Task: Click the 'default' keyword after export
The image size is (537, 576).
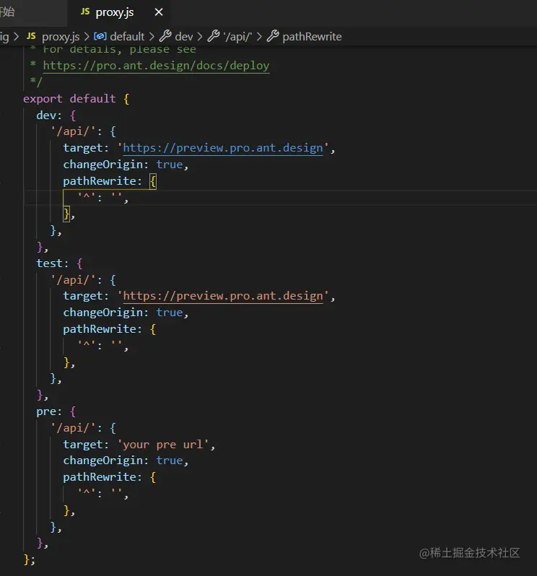Action: [x=92, y=99]
